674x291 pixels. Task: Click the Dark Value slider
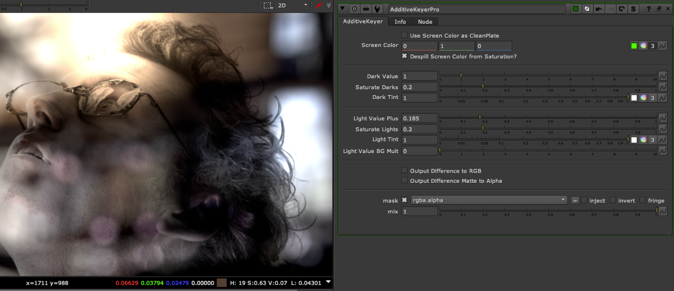[x=548, y=76]
